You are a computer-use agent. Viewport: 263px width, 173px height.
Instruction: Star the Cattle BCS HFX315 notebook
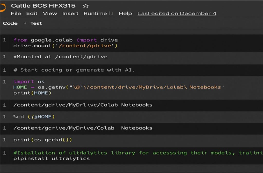[x=86, y=6]
